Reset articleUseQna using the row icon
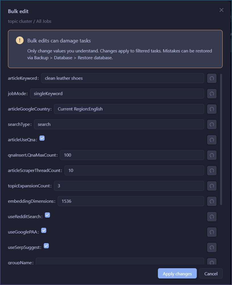This screenshot has height=285, width=232. (x=212, y=140)
